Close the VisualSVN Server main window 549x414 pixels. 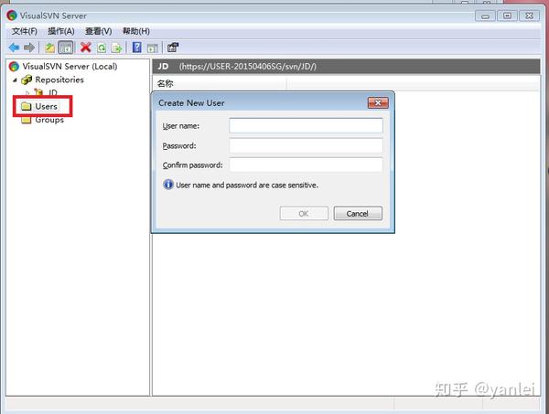click(530, 16)
